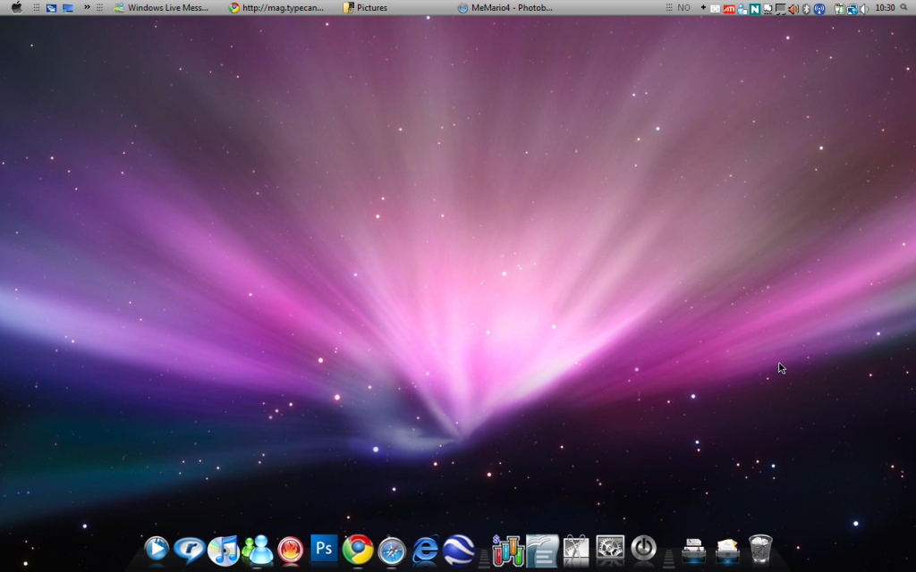Open the Recycle Bin trash icon
This screenshot has width=916, height=572.
click(x=760, y=548)
